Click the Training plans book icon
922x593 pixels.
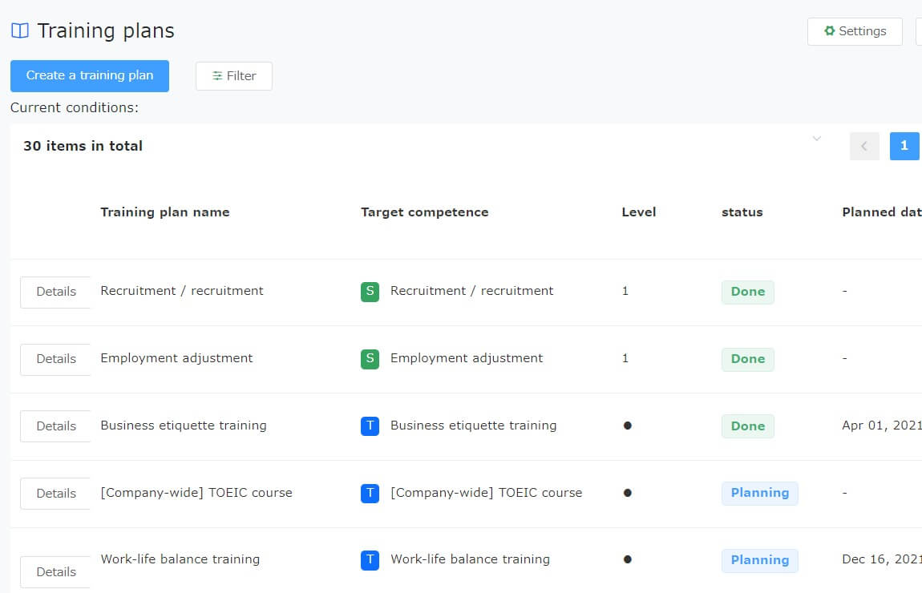tap(20, 30)
